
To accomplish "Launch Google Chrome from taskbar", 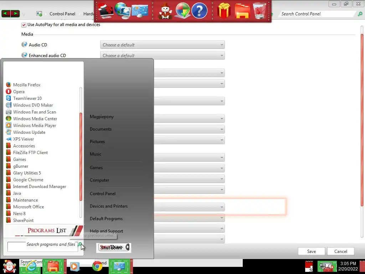I will tap(97, 266).
